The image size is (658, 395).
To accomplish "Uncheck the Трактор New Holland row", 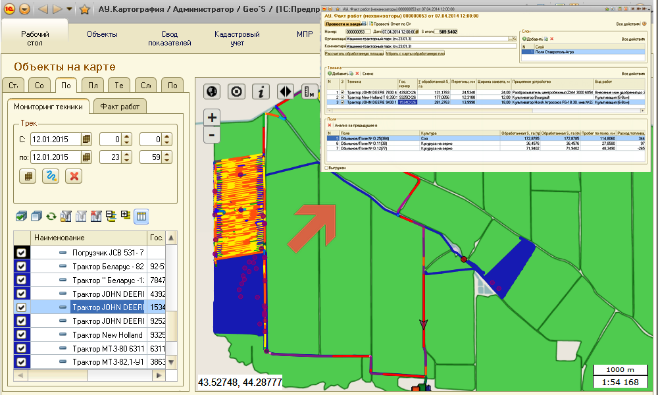I will point(22,334).
